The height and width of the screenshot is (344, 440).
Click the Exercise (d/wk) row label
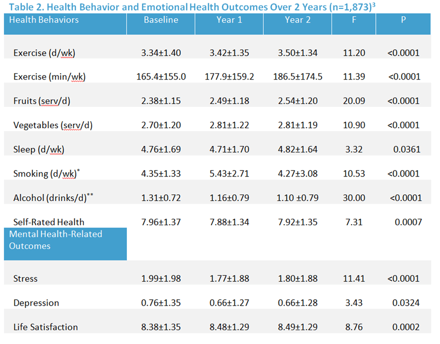click(44, 53)
